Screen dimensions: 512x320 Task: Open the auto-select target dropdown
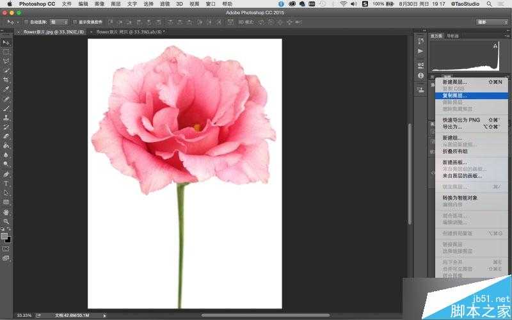pyautogui.click(x=58, y=22)
